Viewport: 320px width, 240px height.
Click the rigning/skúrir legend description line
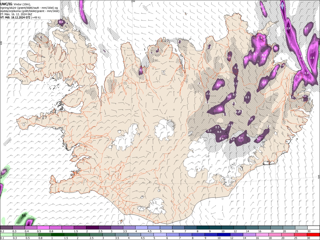tap(29, 7)
